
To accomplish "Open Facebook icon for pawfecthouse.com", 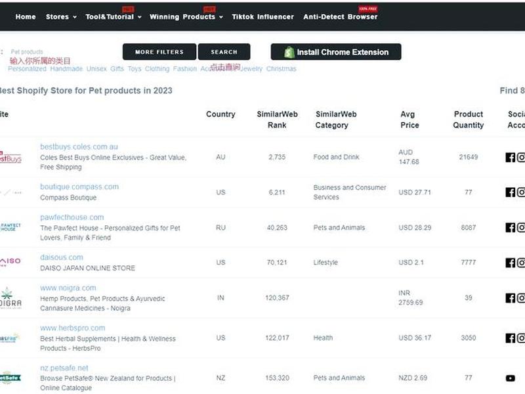I will pos(511,227).
